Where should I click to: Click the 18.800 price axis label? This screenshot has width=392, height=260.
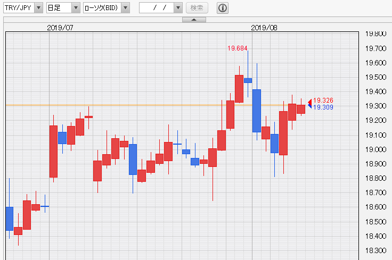pos(375,178)
